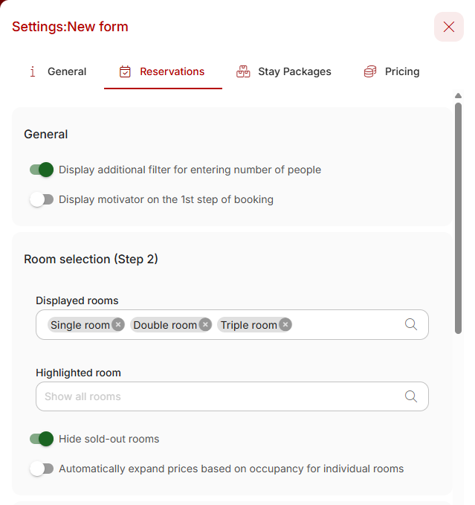Open the Highlighted room dropdown
This screenshot has width=475, height=505.
pyautogui.click(x=232, y=396)
